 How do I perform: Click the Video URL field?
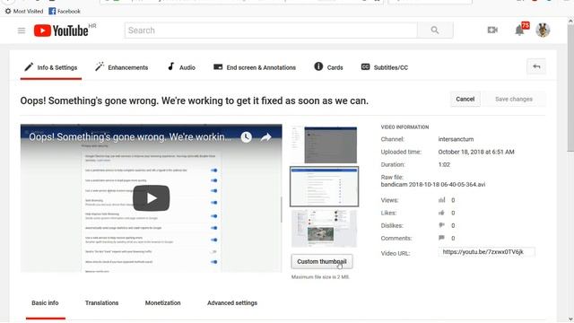click(x=486, y=252)
